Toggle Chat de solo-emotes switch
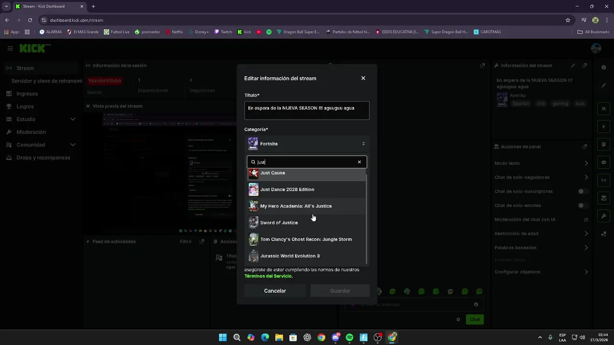The image size is (614, 345). point(583,206)
